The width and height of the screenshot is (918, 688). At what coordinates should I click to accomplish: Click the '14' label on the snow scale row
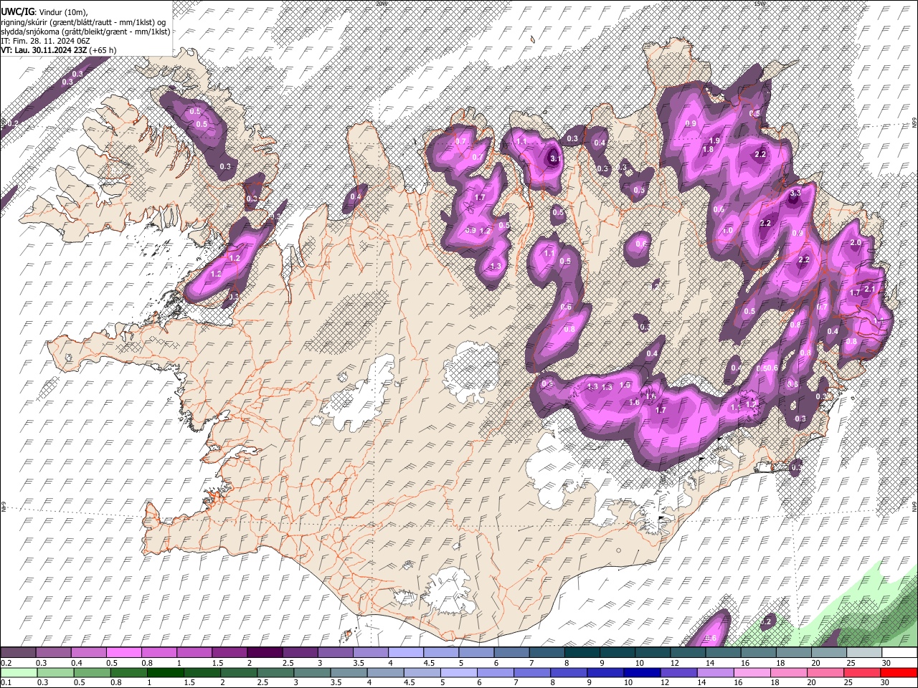pos(709,663)
